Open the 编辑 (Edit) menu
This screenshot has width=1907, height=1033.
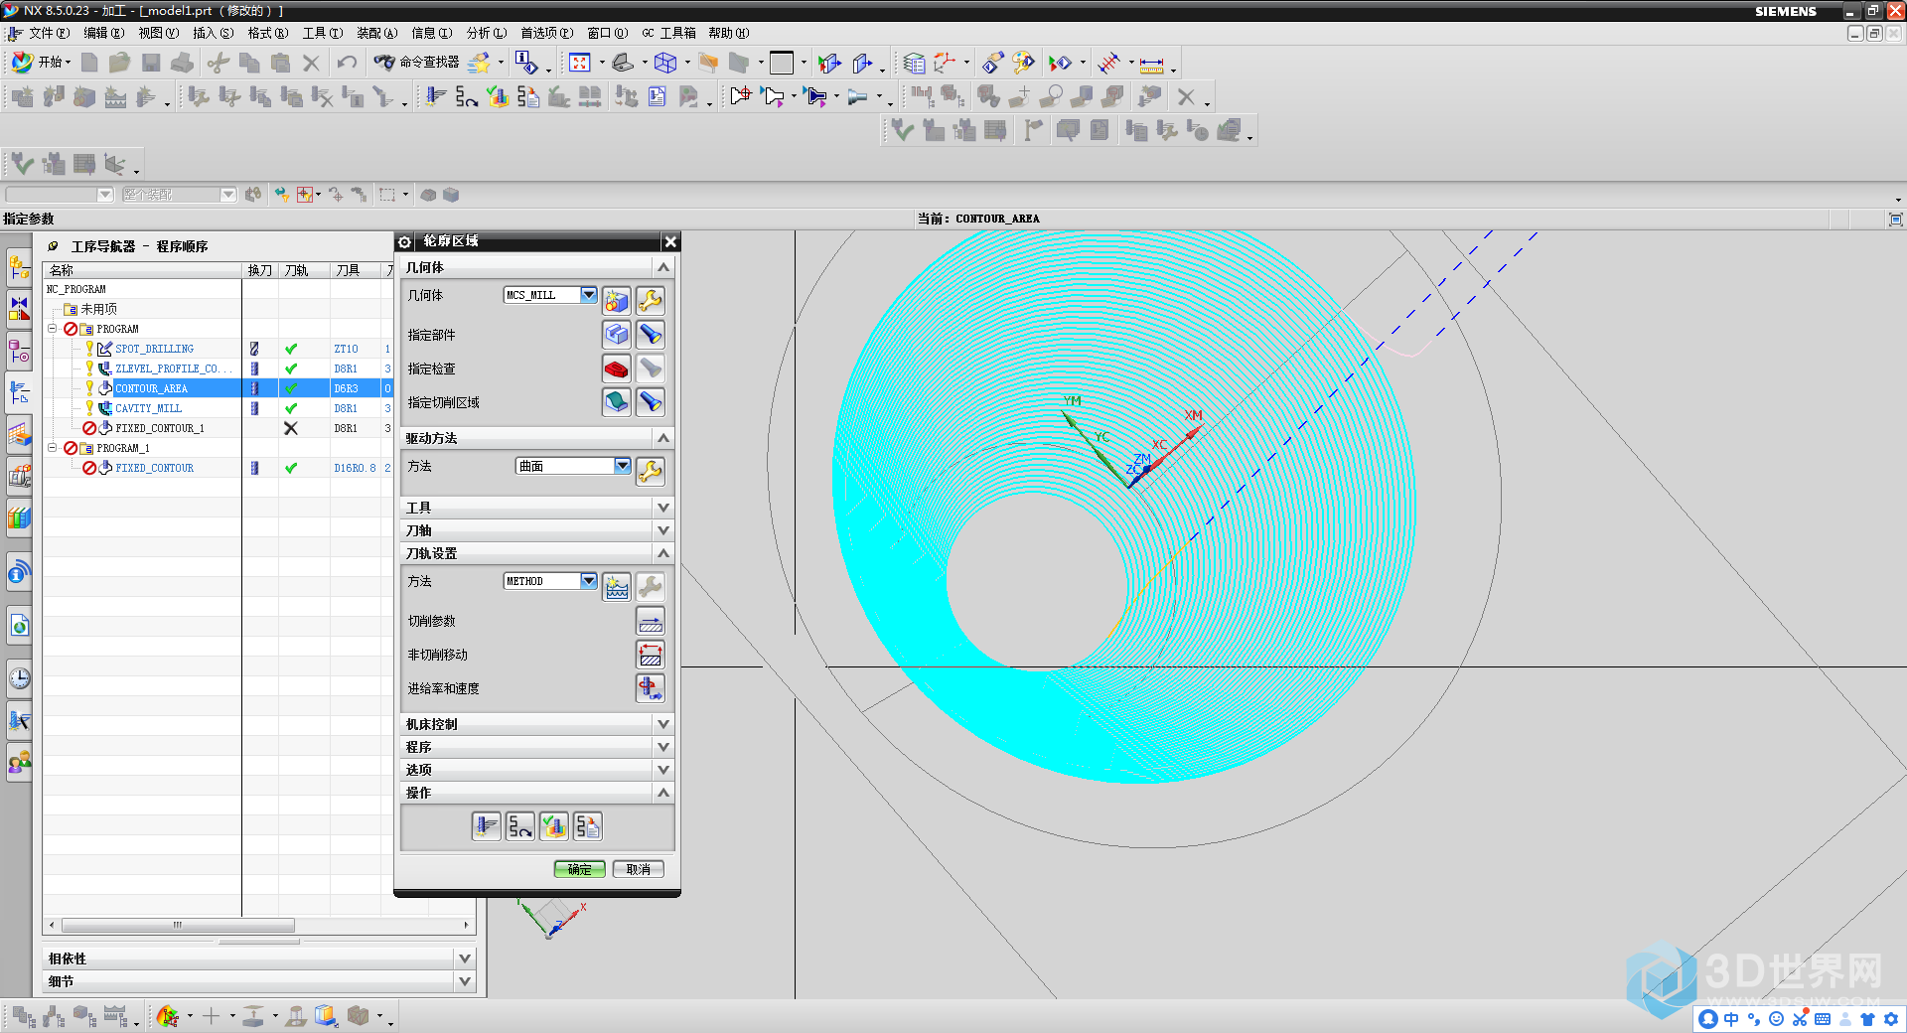click(103, 33)
